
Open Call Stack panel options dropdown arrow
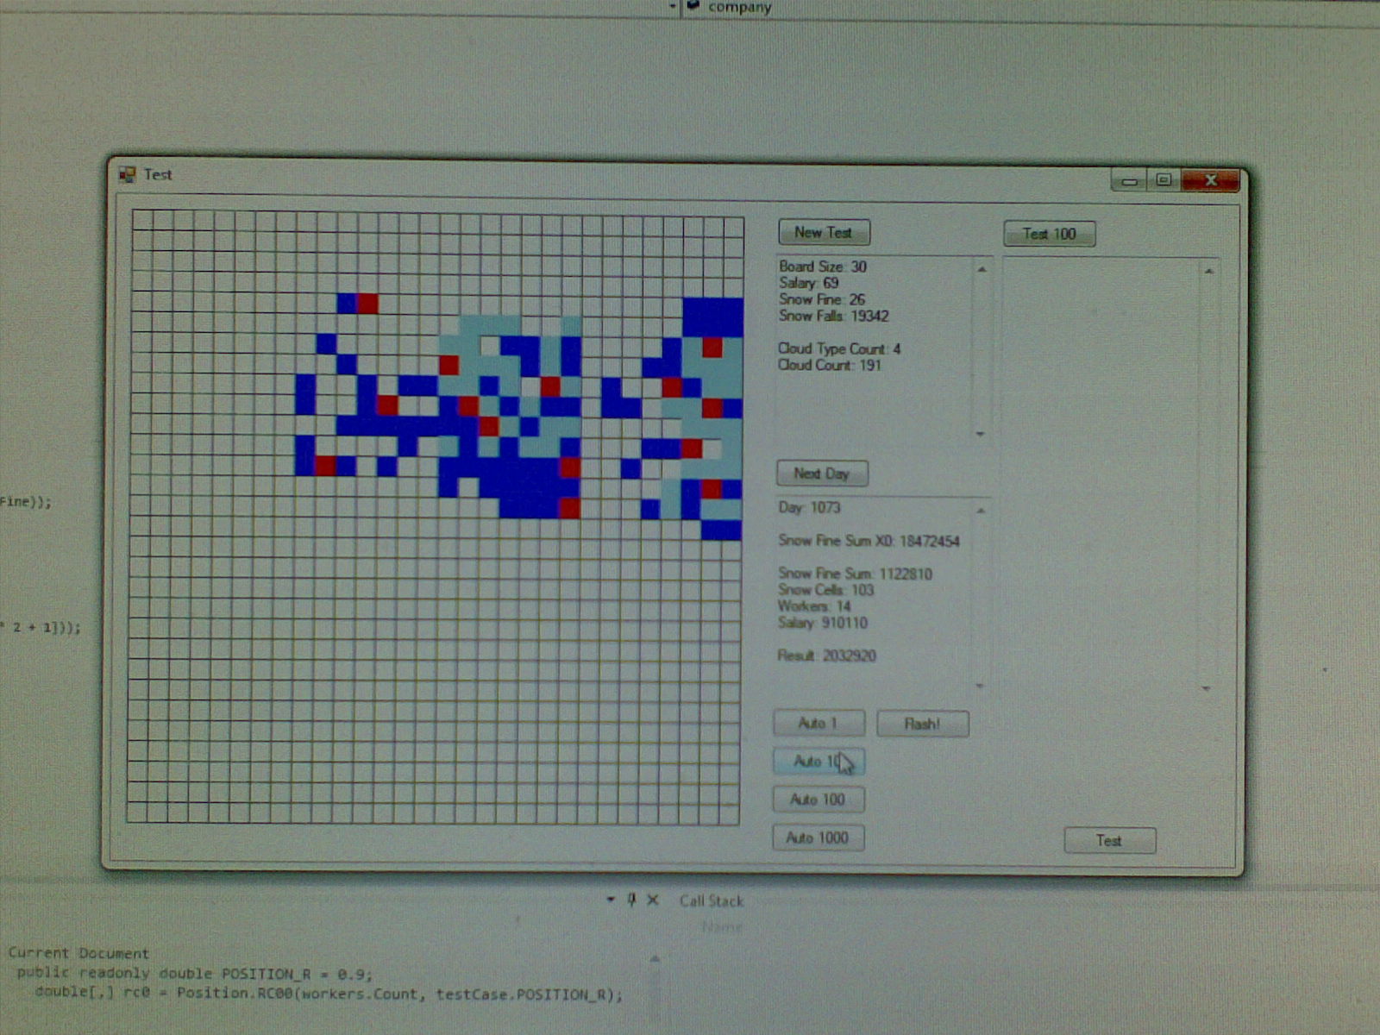coord(611,900)
